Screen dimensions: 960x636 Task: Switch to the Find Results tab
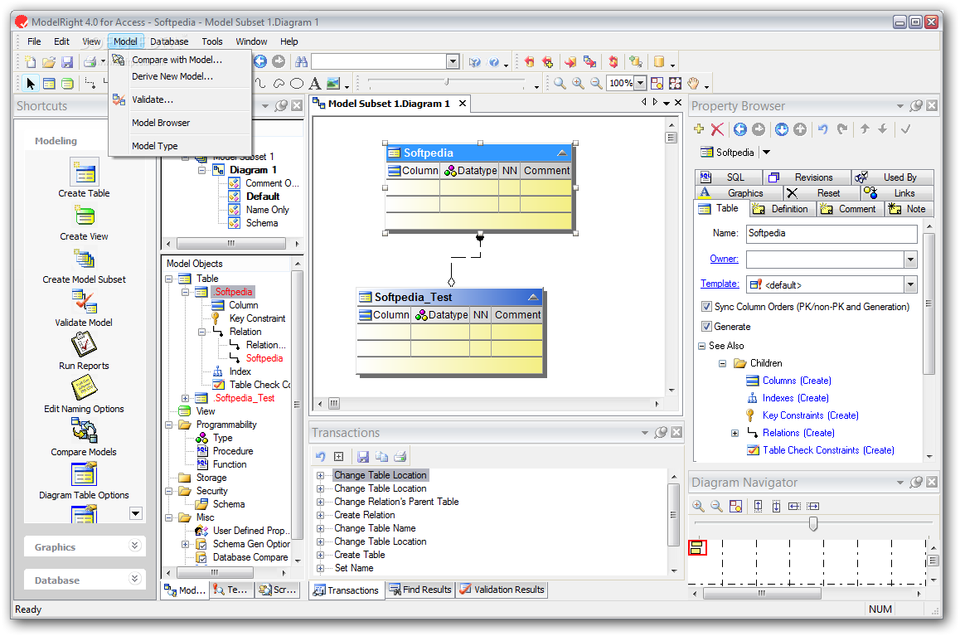point(420,590)
